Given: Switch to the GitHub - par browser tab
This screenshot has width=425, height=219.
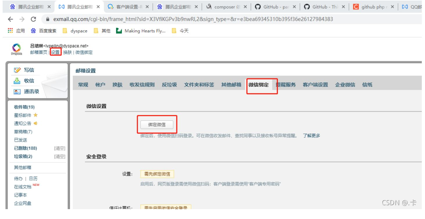Looking at the screenshot, I should click(x=275, y=7).
